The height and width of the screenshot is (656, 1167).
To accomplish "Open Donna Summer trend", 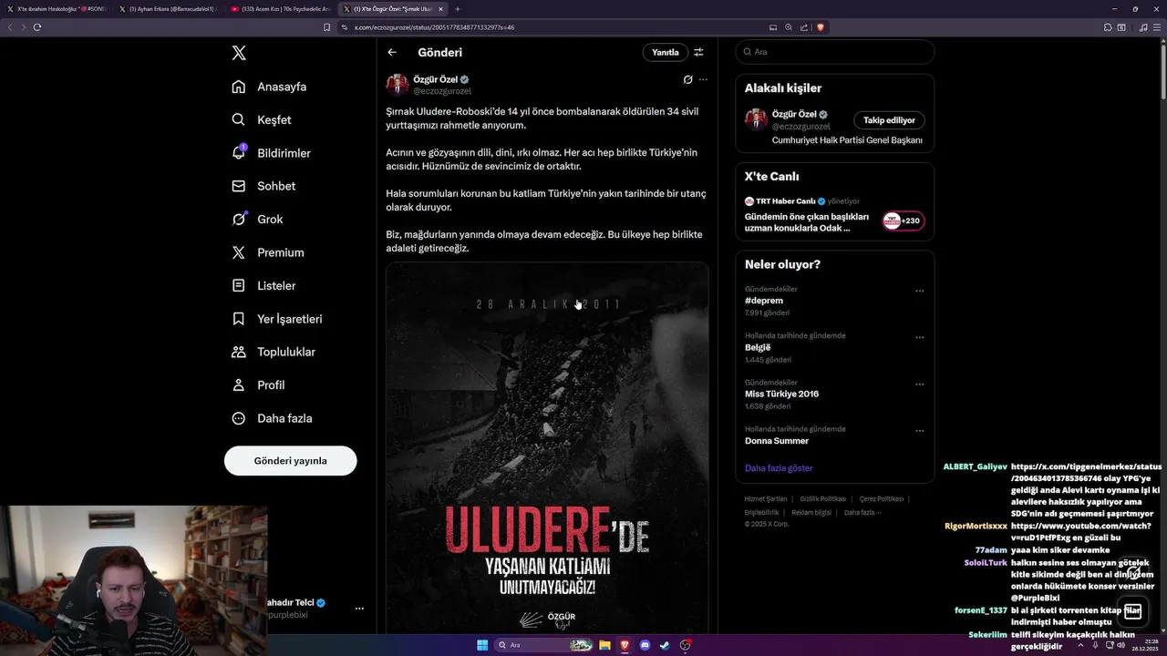I will coord(777,441).
